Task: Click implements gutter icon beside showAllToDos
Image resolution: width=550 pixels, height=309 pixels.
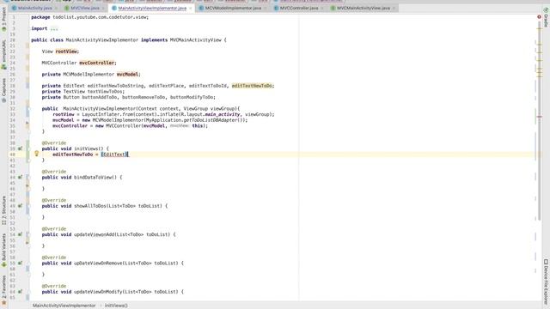Action: [x=21, y=206]
